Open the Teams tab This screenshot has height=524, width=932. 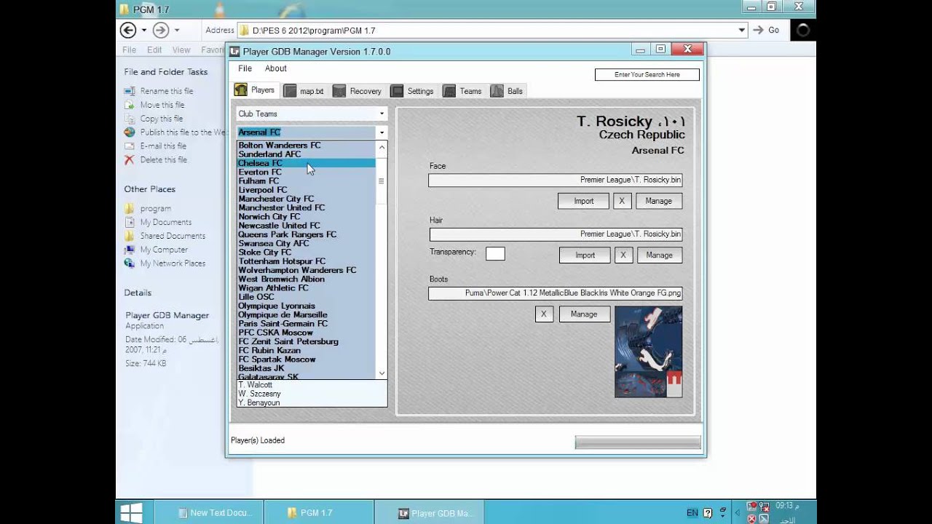point(462,91)
